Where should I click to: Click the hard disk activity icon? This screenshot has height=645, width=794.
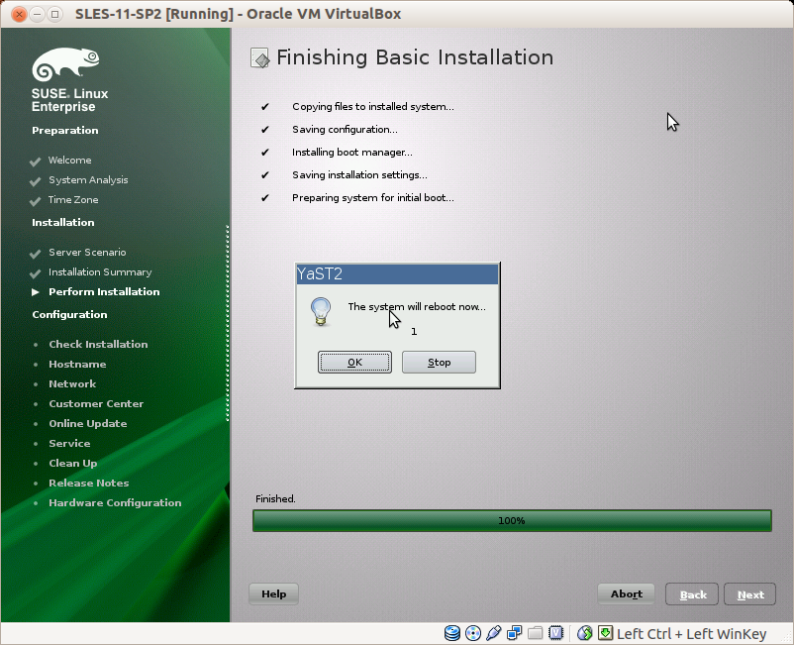(451, 633)
